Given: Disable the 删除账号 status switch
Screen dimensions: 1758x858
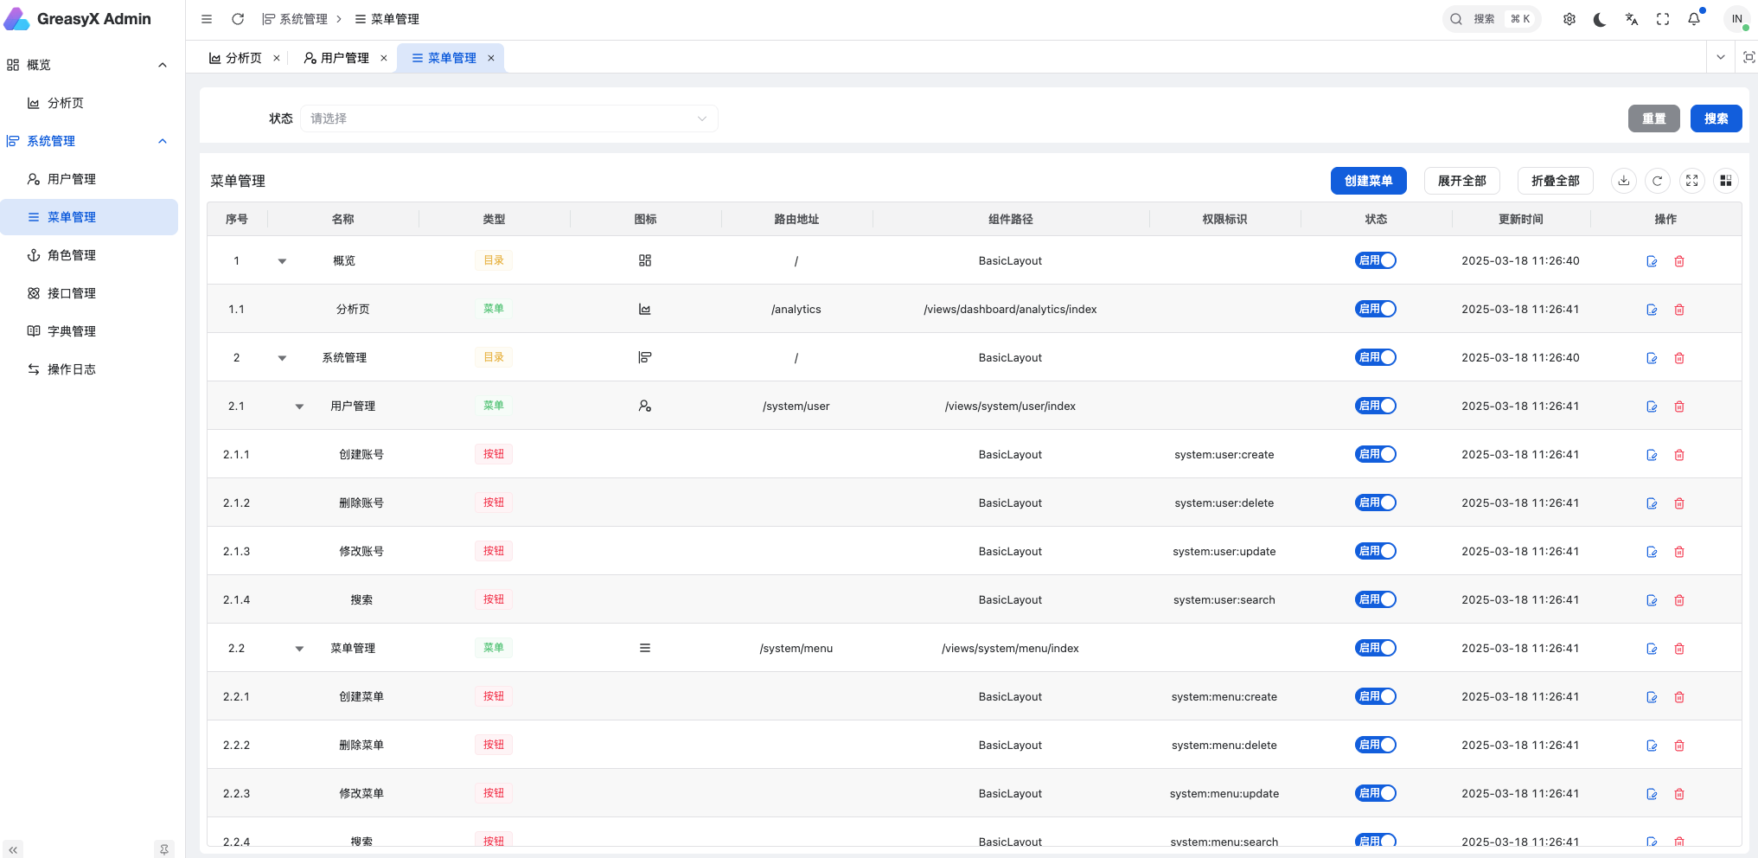Looking at the screenshot, I should point(1375,503).
